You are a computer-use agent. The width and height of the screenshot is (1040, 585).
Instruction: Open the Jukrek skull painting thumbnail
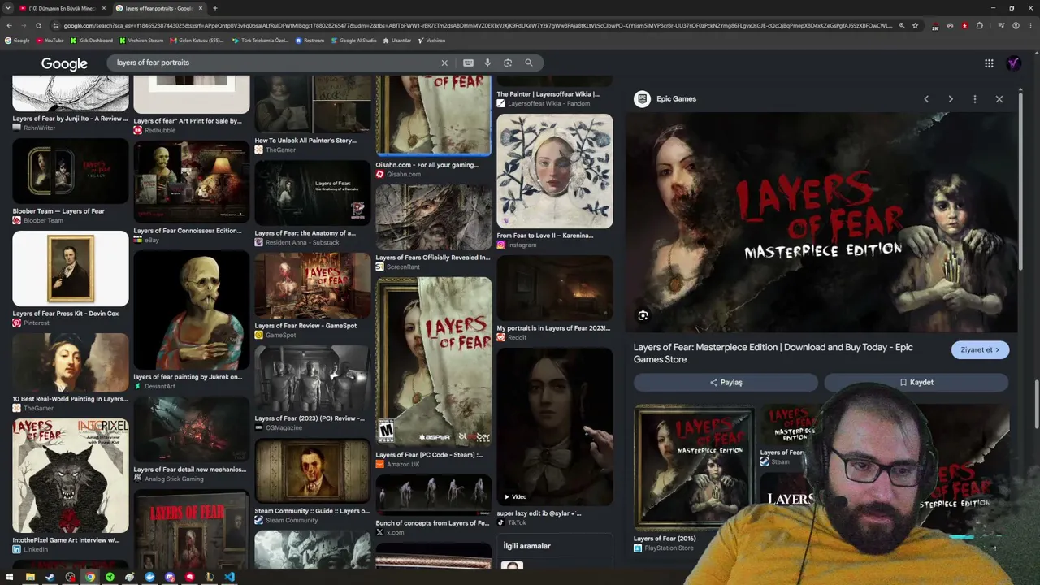[192, 310]
